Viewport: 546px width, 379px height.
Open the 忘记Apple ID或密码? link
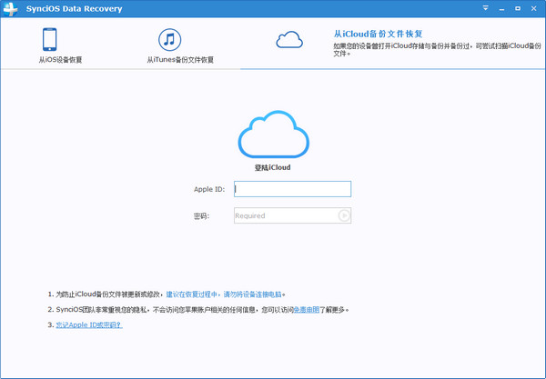point(89,324)
